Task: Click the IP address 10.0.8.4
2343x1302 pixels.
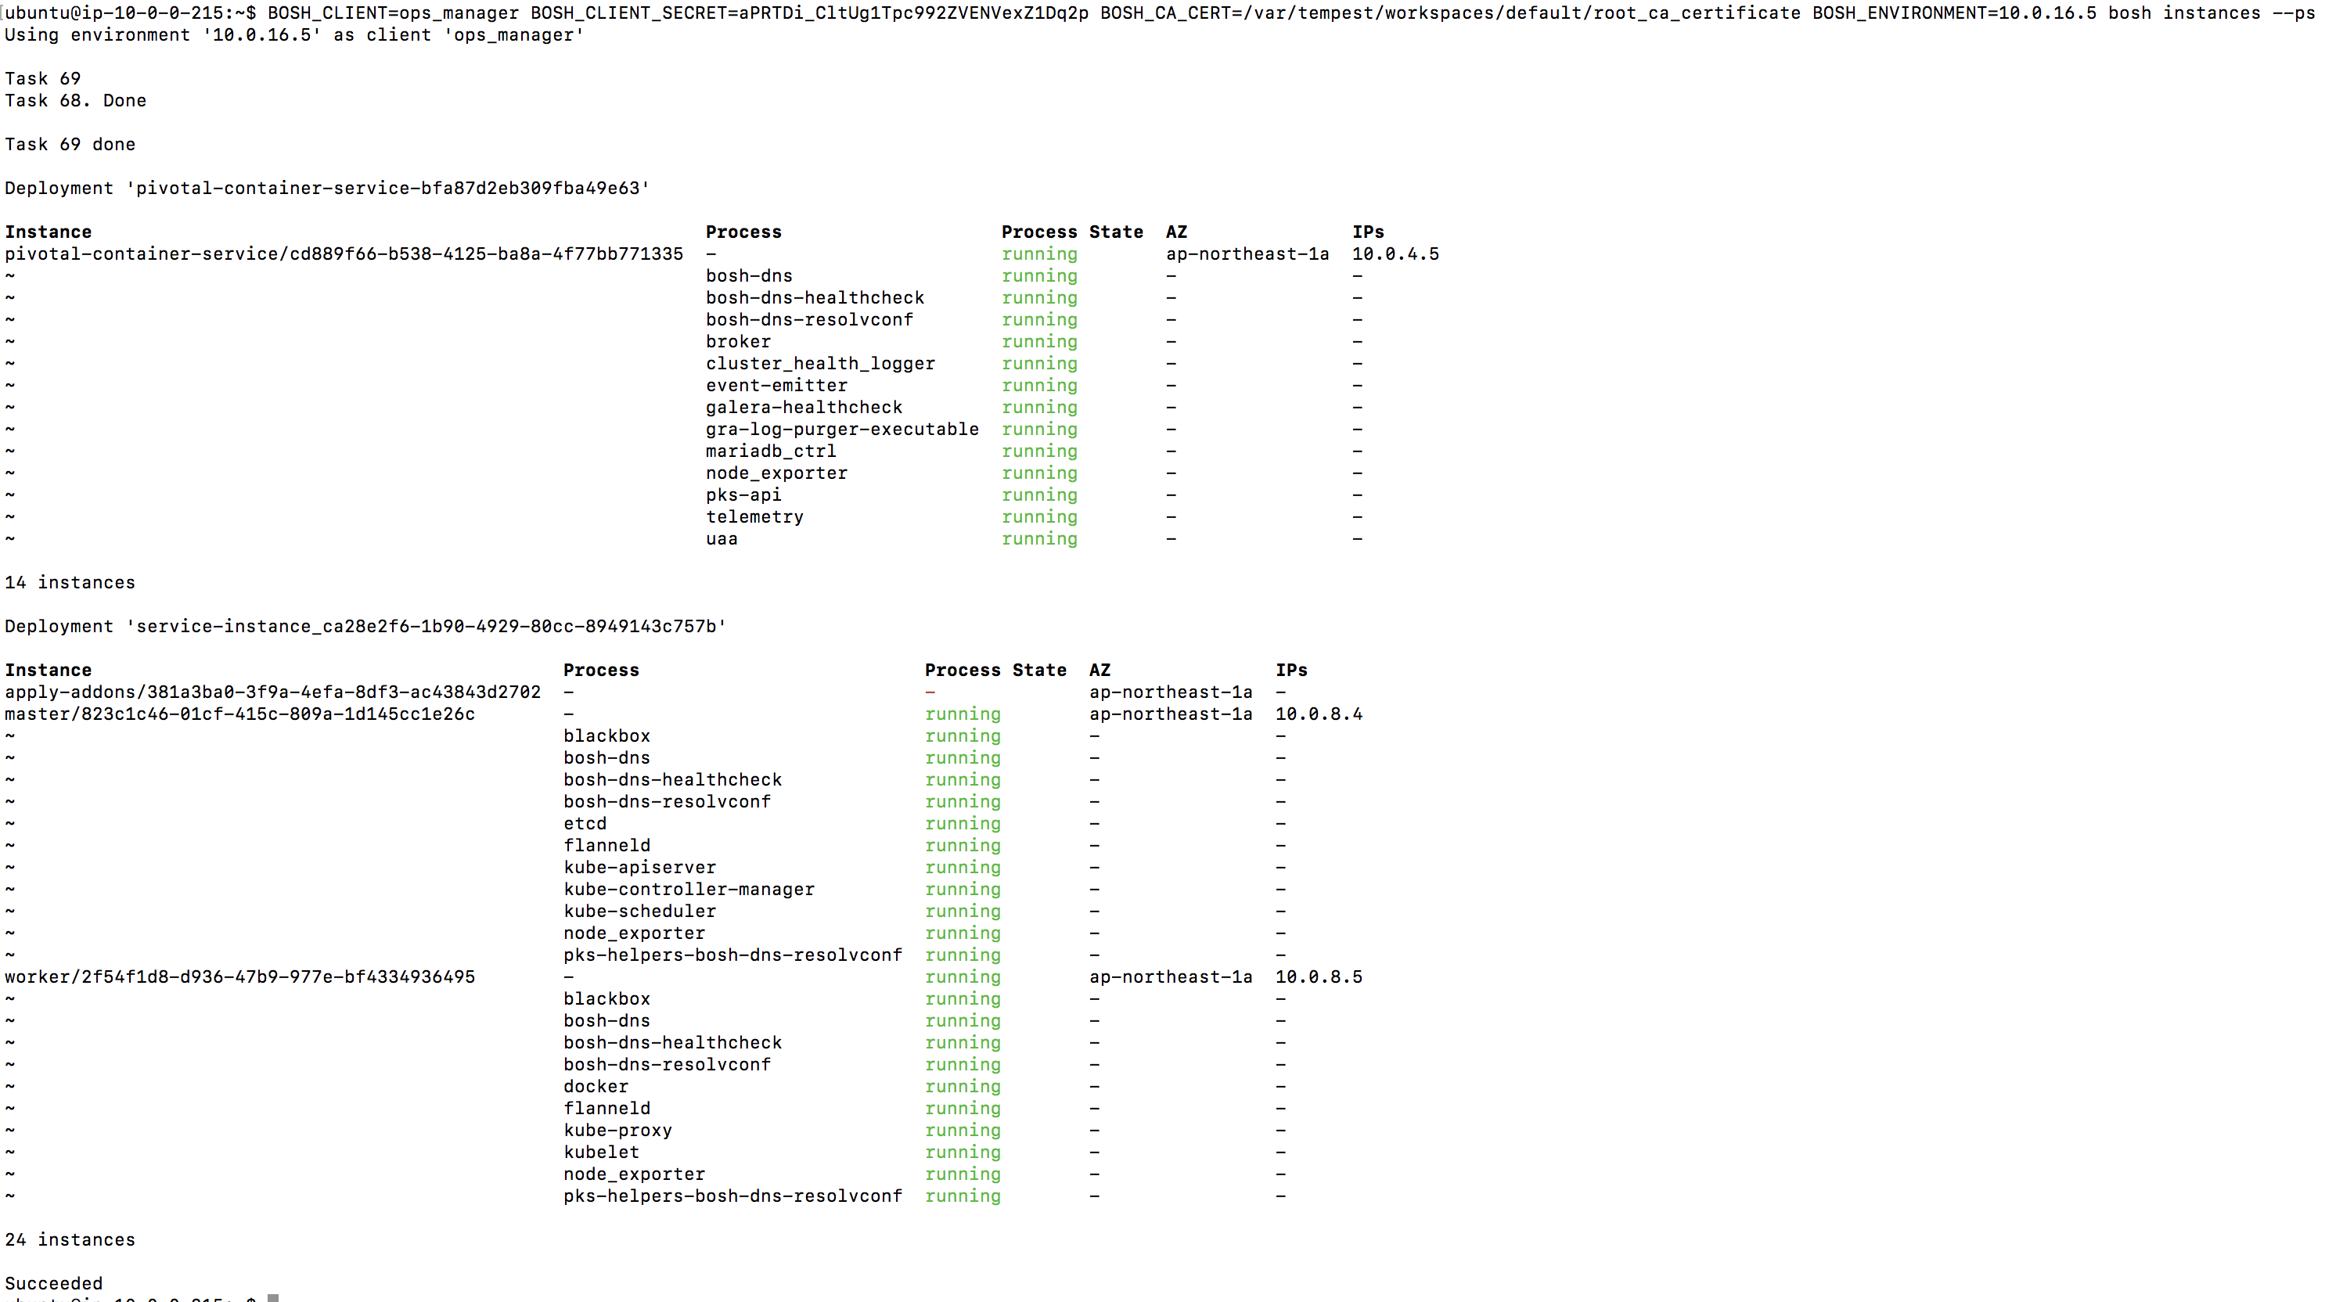Action: (1318, 714)
